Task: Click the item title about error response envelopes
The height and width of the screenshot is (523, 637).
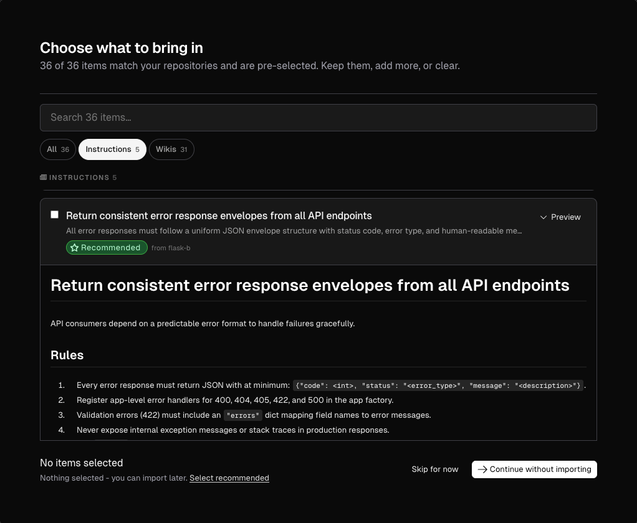Action: coord(219,215)
